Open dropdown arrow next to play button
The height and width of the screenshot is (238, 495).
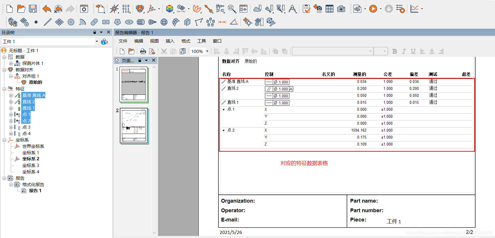coord(381,9)
